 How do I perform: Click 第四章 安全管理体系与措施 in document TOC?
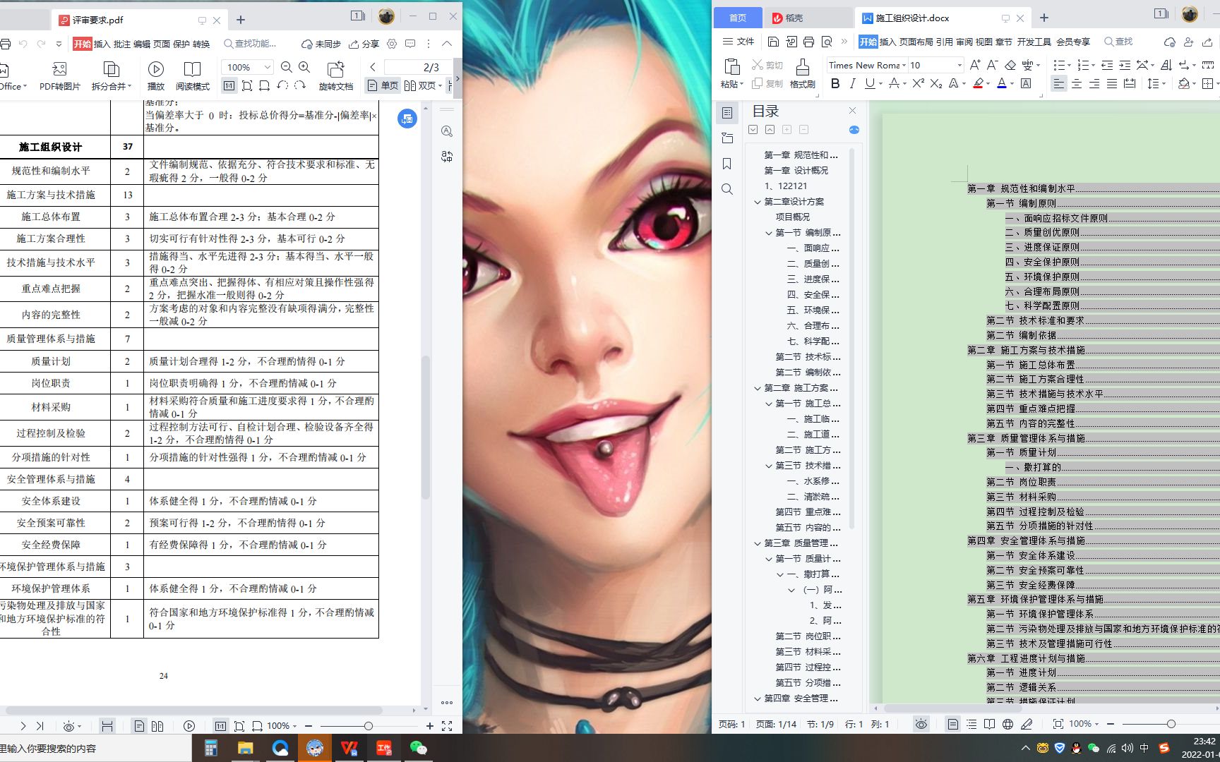tap(1026, 540)
